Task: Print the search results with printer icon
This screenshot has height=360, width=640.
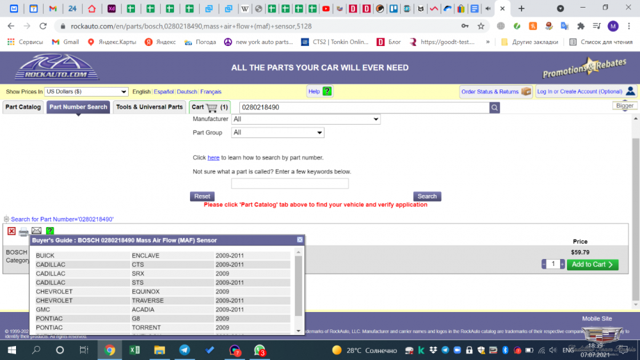Action: [24, 231]
